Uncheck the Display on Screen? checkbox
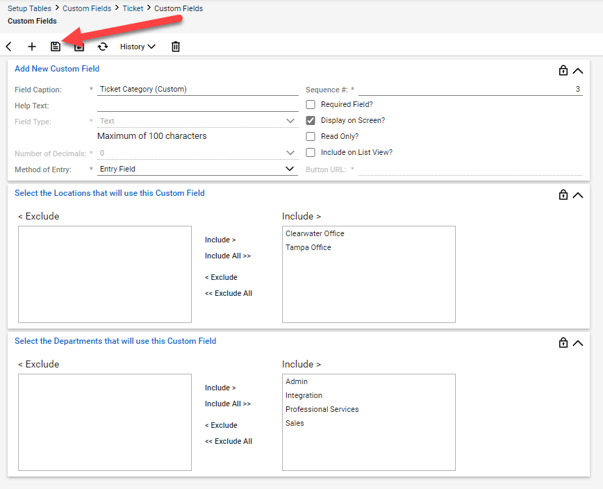Viewport: 603px width, 489px height. pyautogui.click(x=311, y=120)
